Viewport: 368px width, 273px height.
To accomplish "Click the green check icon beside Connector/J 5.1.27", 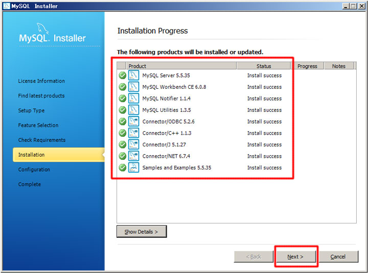I will (123, 144).
